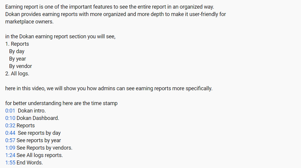Click the 'Earning report is one of' sentence
This screenshot has height=168, width=301.
[x=110, y=7]
